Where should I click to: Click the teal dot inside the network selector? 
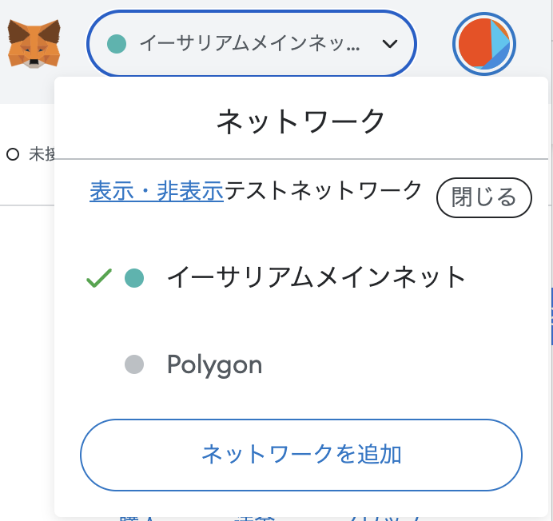117,44
